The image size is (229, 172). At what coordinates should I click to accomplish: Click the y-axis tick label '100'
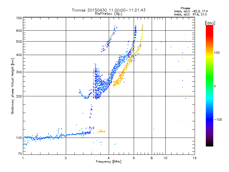click(19, 138)
